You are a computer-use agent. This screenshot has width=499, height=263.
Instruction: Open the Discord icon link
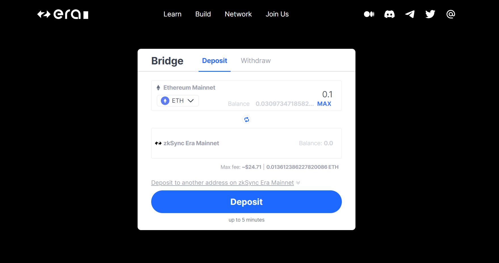389,14
